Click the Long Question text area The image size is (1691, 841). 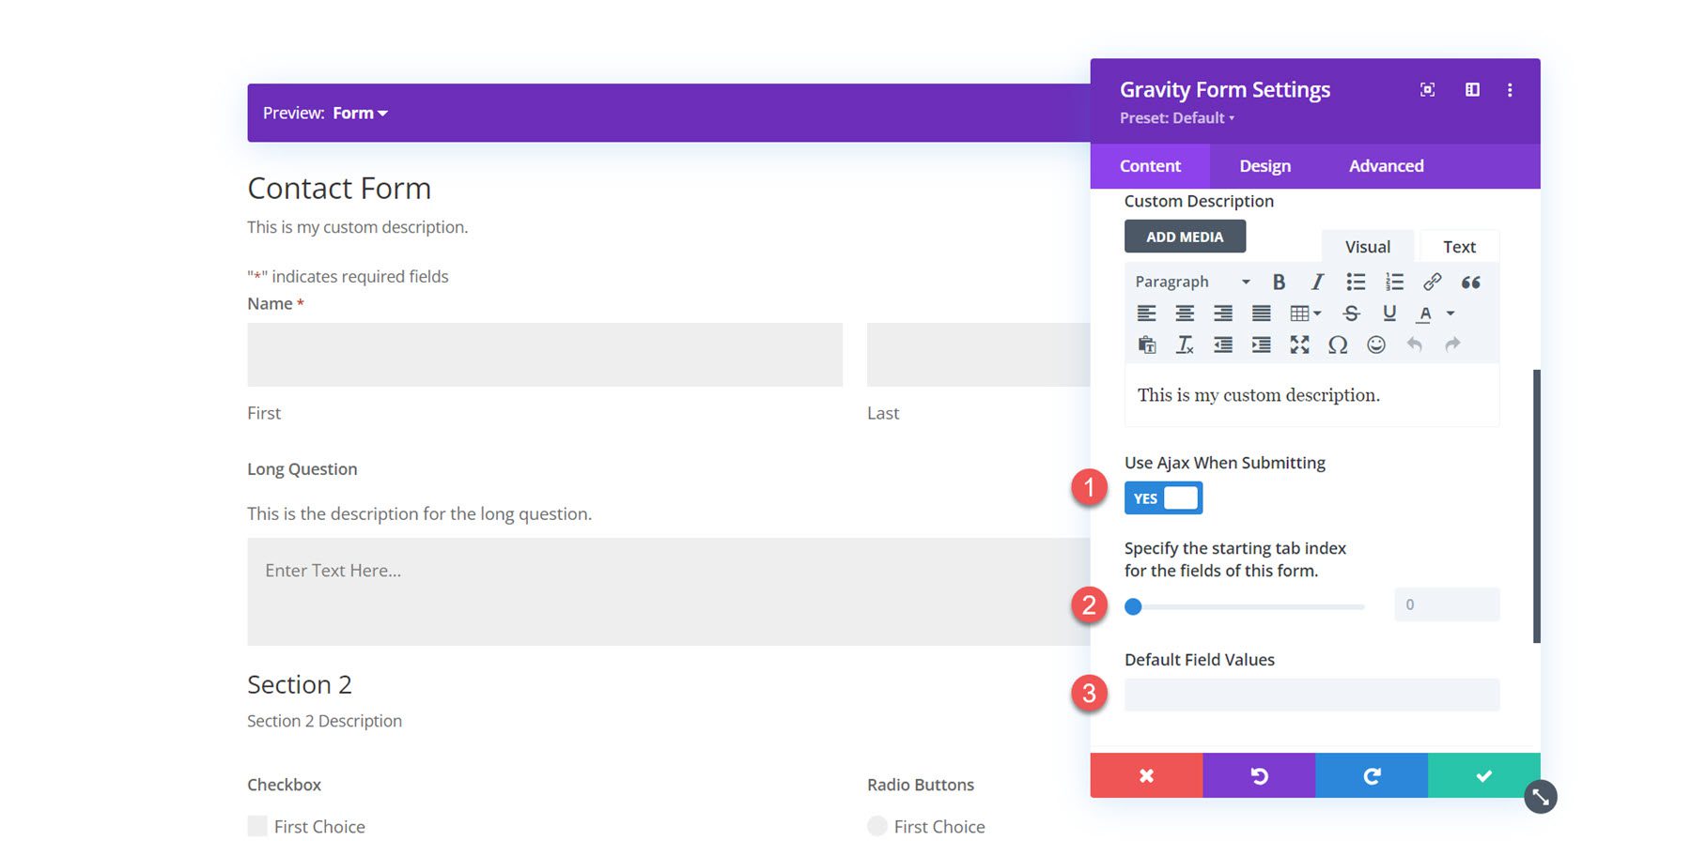point(669,591)
